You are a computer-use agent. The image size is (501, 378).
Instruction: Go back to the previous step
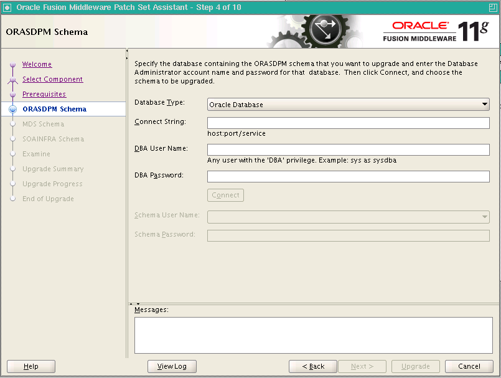(313, 366)
